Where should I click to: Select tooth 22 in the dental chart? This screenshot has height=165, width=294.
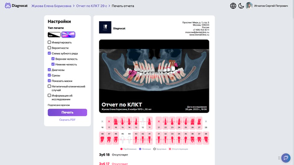pos(165,123)
